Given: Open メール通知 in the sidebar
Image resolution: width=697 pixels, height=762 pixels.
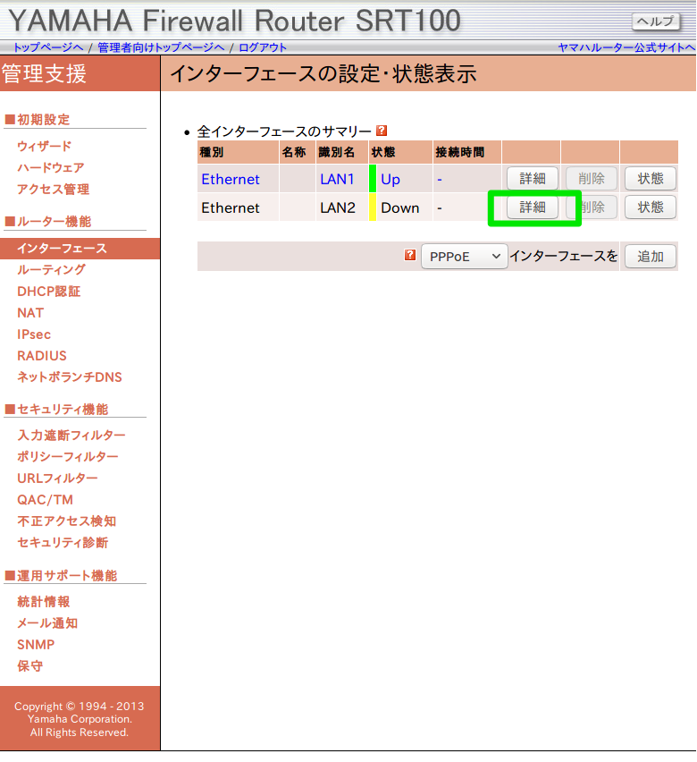Looking at the screenshot, I should [47, 623].
